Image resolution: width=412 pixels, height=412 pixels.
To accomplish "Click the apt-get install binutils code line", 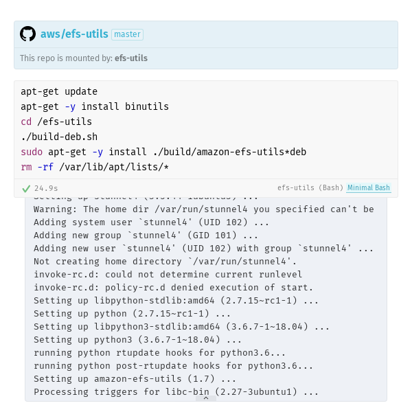I will click(x=95, y=106).
